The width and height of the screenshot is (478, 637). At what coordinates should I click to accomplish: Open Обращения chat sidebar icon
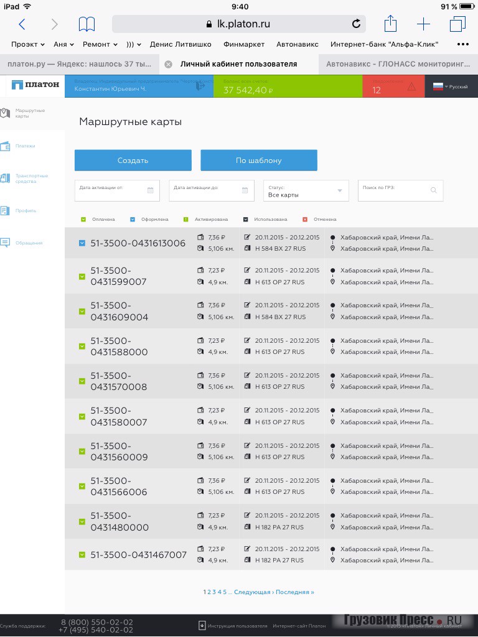[5, 243]
